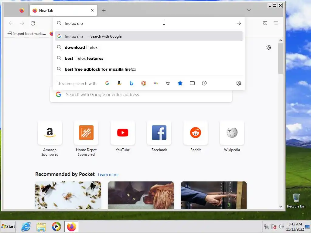Search bookmarks via star icon
The height and width of the screenshot is (233, 311).
click(x=180, y=83)
